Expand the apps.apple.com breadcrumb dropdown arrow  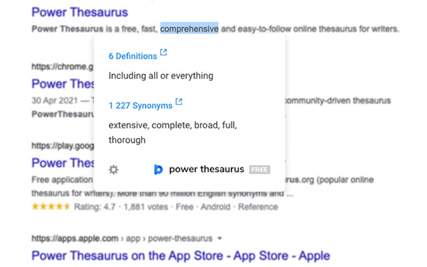pos(220,238)
